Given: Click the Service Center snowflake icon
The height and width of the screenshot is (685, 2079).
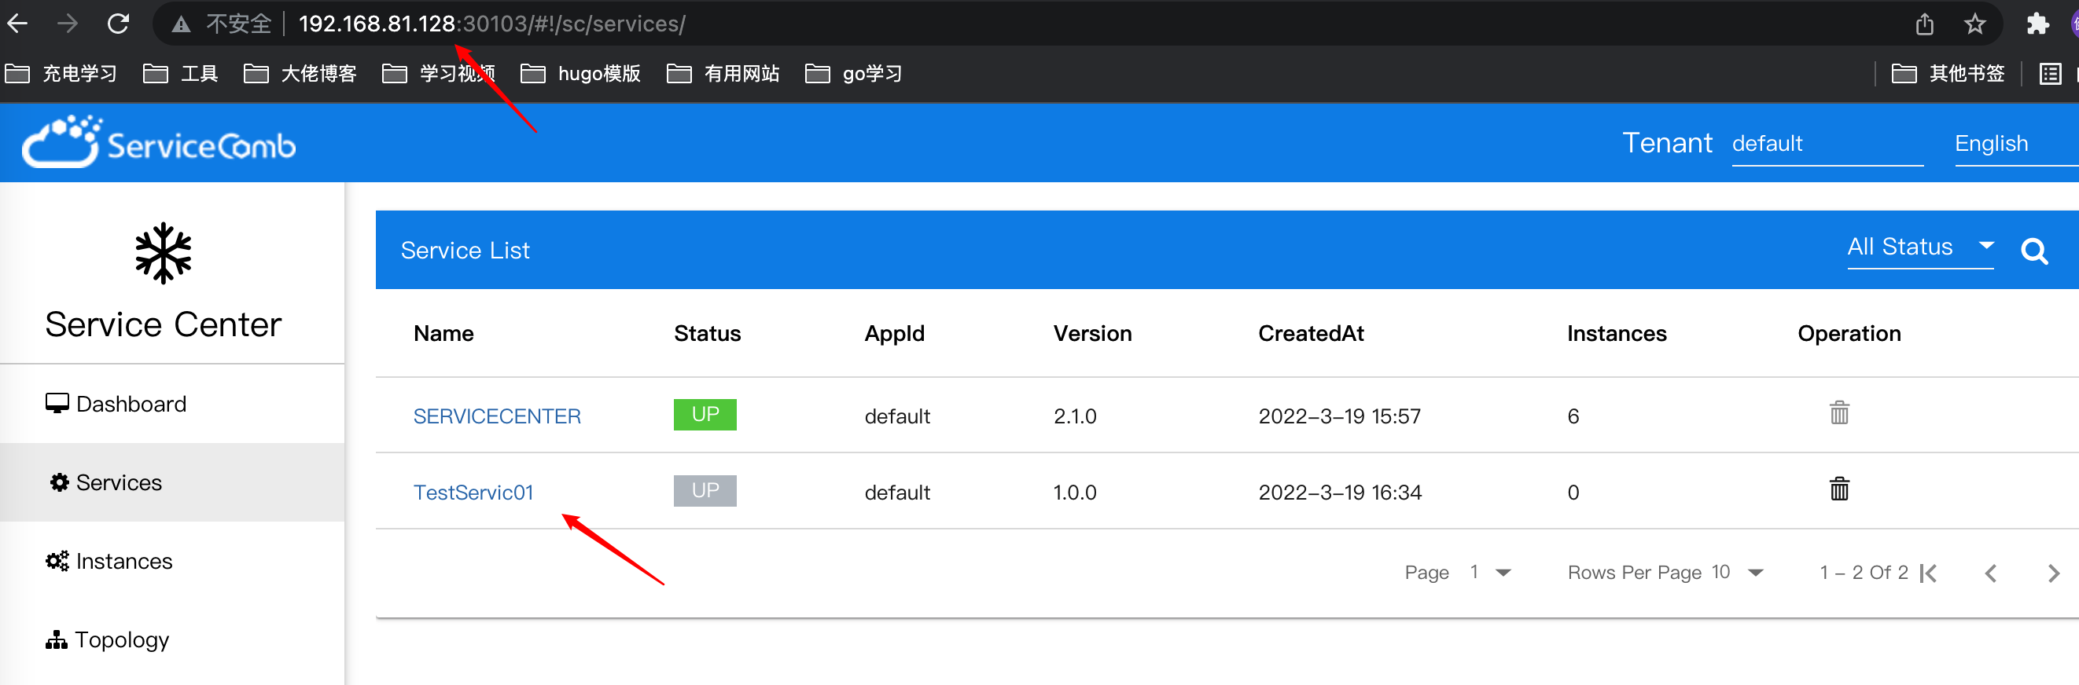Looking at the screenshot, I should click(163, 253).
